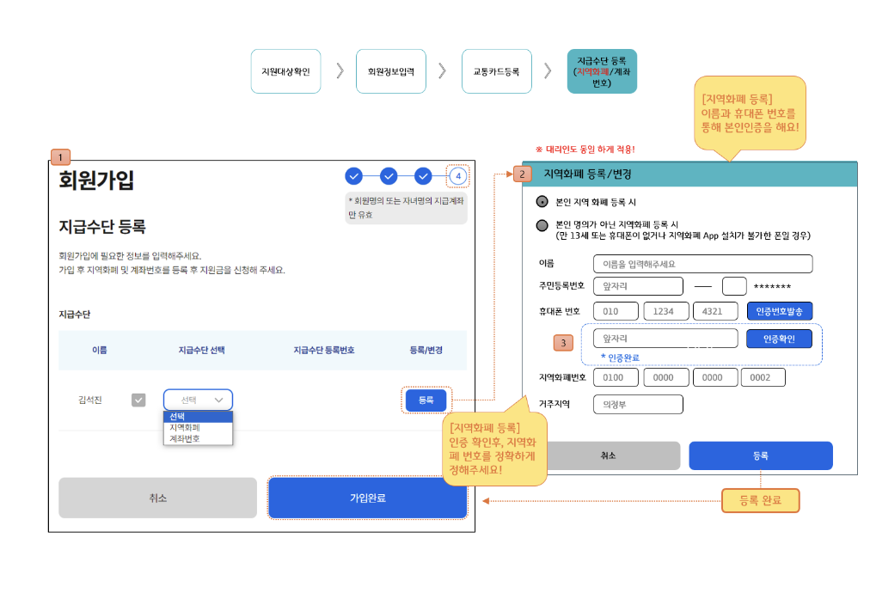Click the 이름 input field on the popup

tap(703, 263)
